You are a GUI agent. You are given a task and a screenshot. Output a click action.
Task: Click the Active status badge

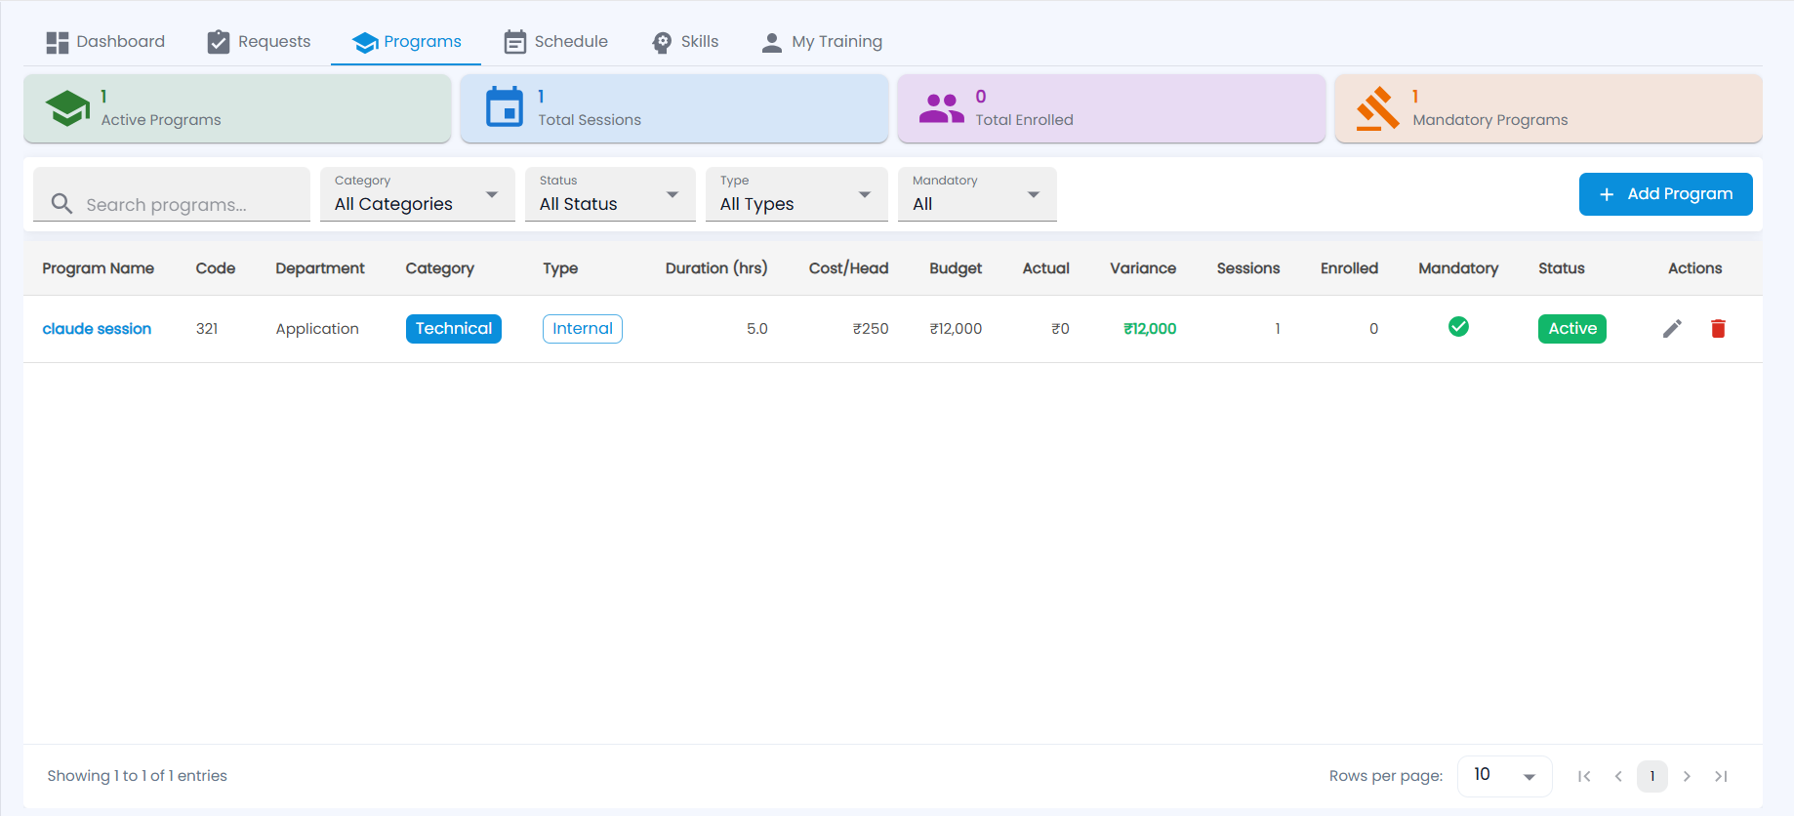click(1572, 329)
